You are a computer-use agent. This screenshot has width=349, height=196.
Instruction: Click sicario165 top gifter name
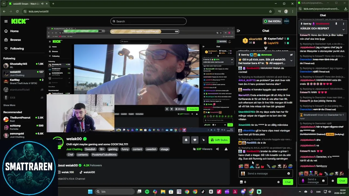[255, 39]
